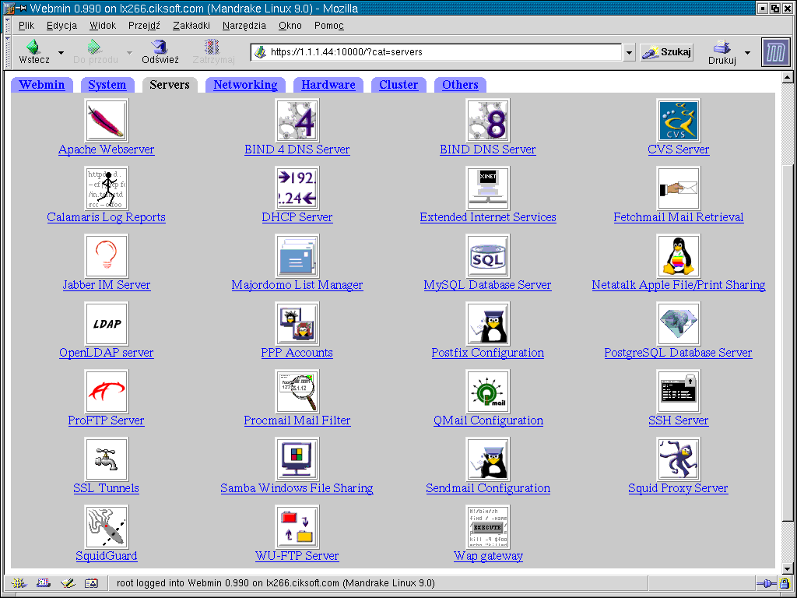Click the Drukuj printer button
Screen dimensions: 797x598
[x=722, y=52]
